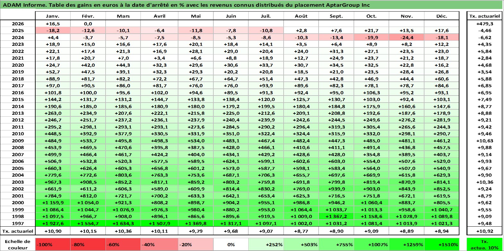Screen dimensions: 504x251
Task: Select cell '+967,3' in the 2003 row
Action: pyautogui.click(x=53, y=182)
